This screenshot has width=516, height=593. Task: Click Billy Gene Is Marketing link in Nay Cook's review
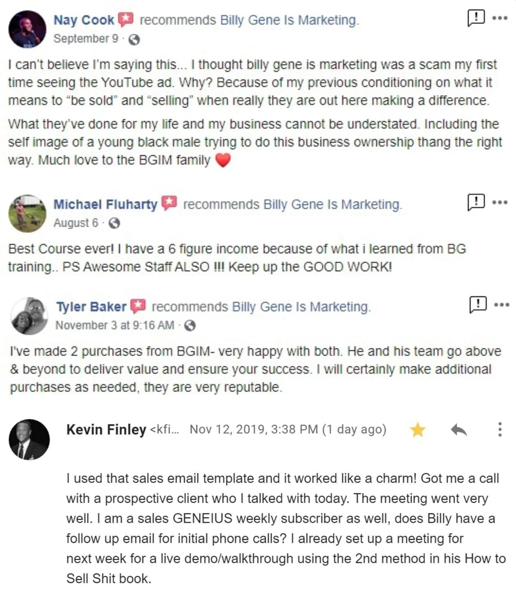click(x=289, y=20)
